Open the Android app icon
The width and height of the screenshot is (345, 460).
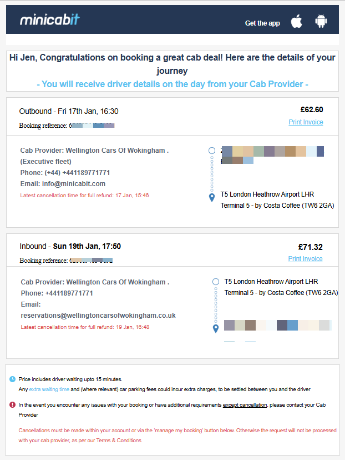pyautogui.click(x=321, y=22)
